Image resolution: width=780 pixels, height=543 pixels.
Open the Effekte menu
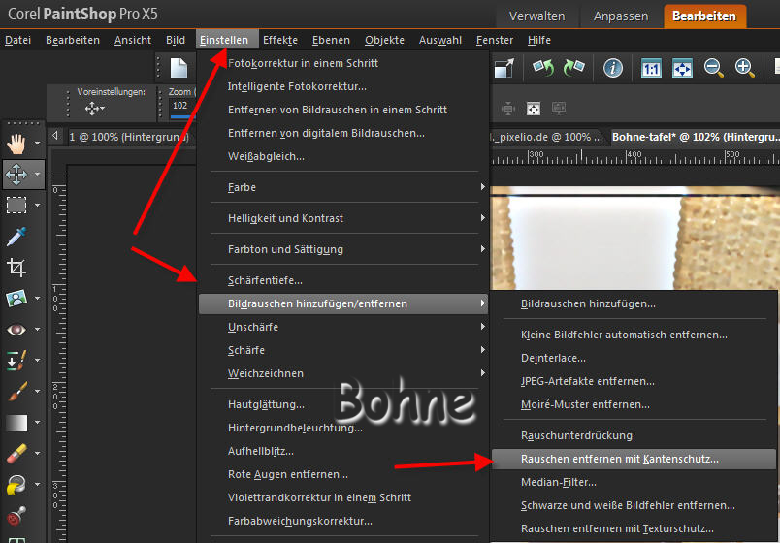point(280,40)
